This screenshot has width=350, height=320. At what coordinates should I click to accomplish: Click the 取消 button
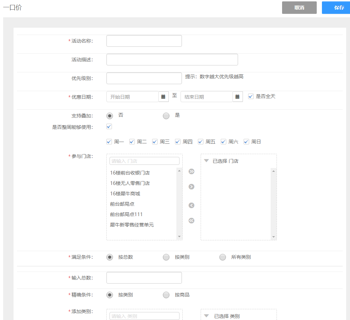click(299, 8)
